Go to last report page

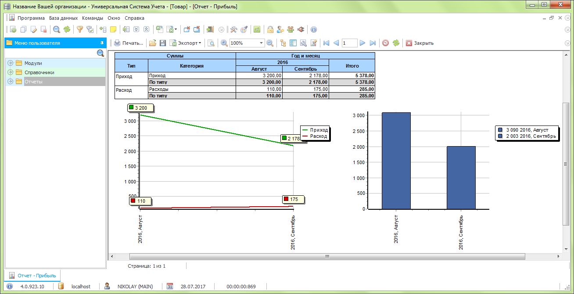pyautogui.click(x=373, y=43)
